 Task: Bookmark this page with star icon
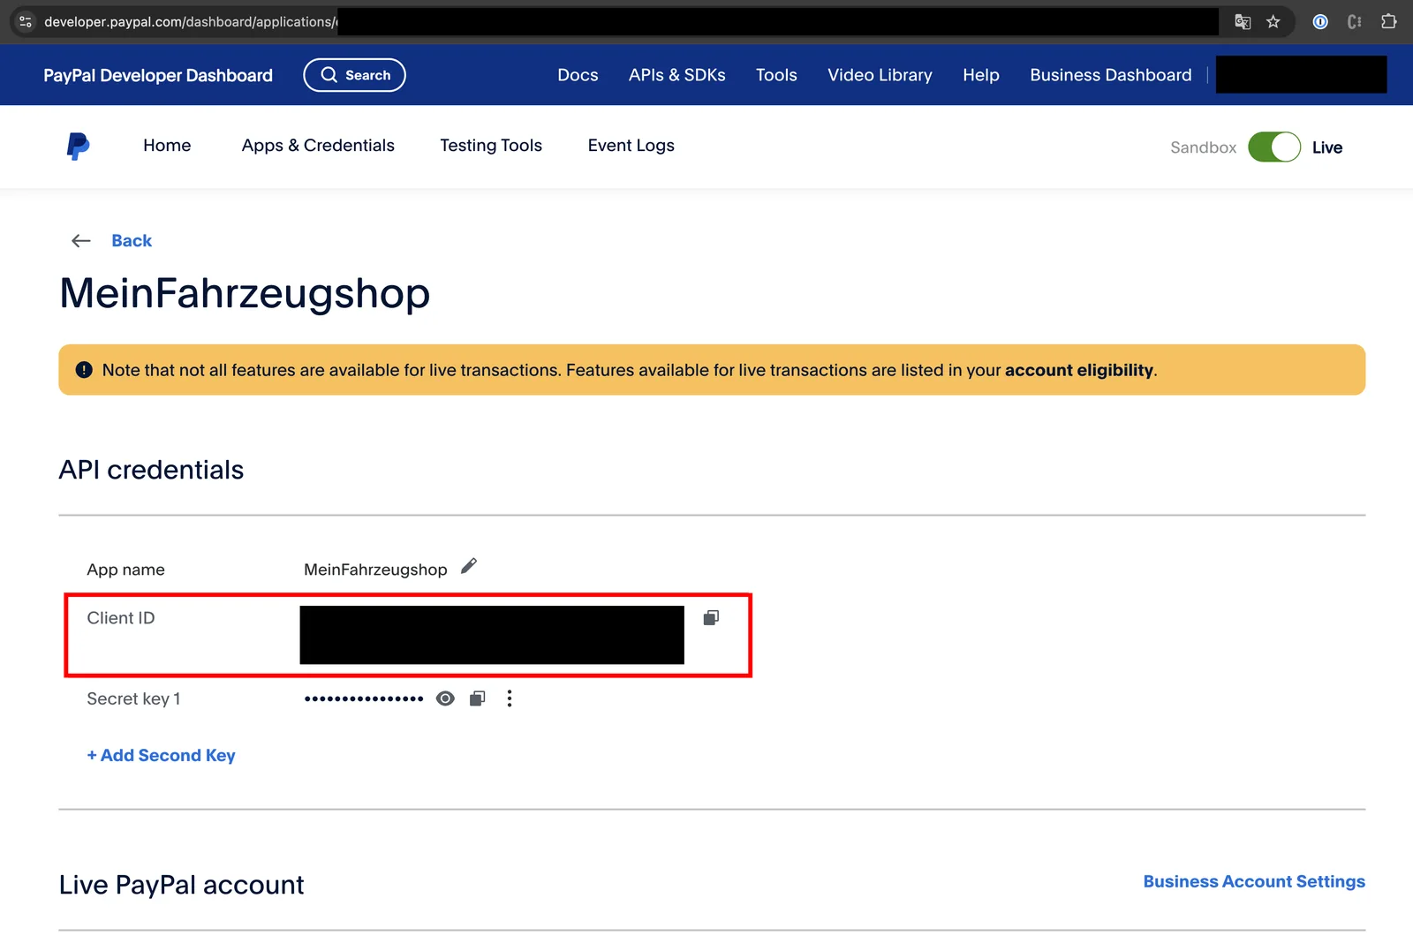pos(1273,22)
